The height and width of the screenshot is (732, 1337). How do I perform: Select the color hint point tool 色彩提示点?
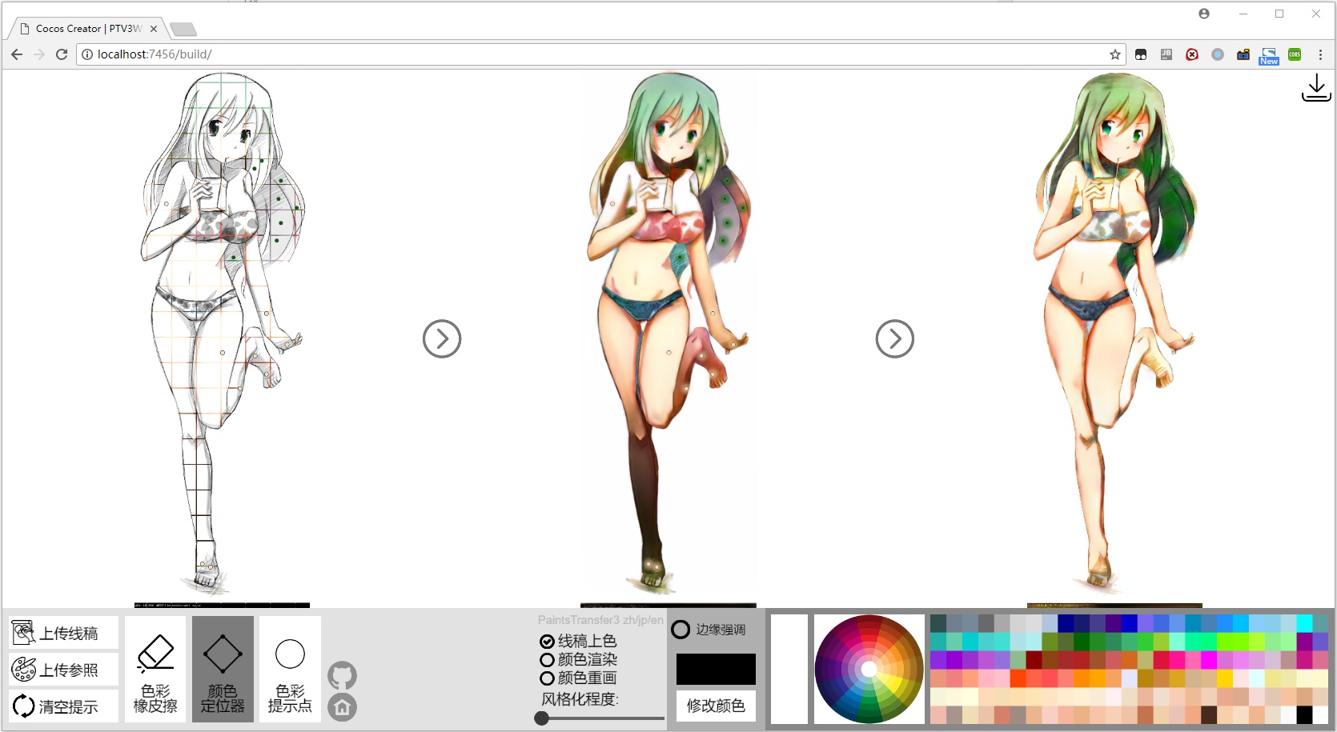[x=290, y=670]
